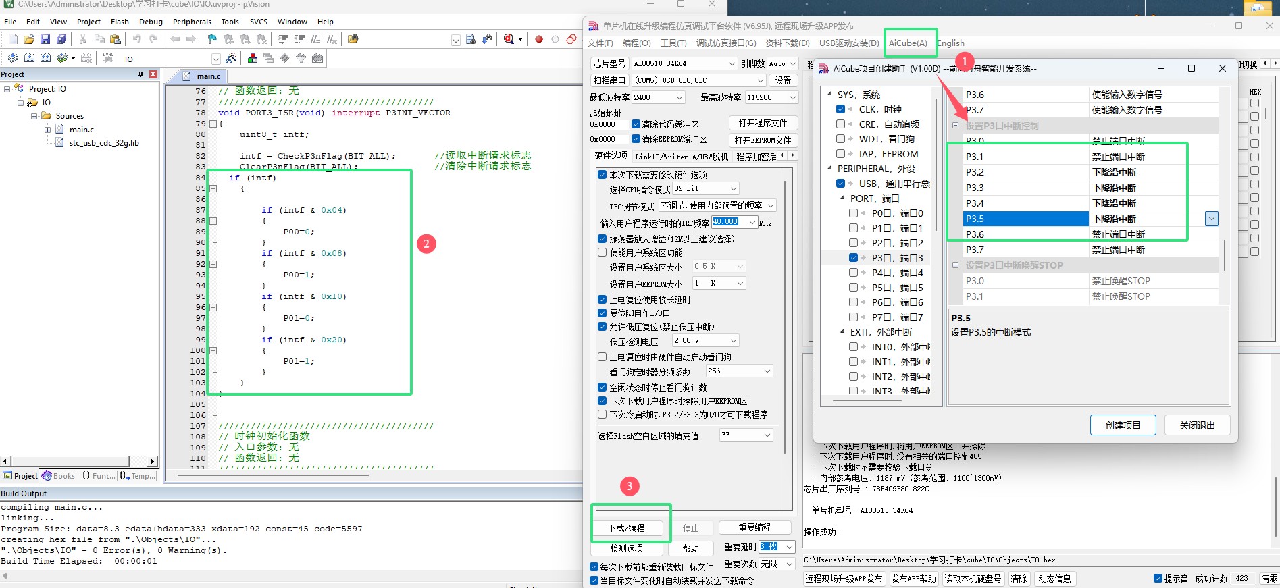This screenshot has width=1280, height=588.
Task: Collapse the Sources folder in Project tree
Action: pyautogui.click(x=34, y=116)
